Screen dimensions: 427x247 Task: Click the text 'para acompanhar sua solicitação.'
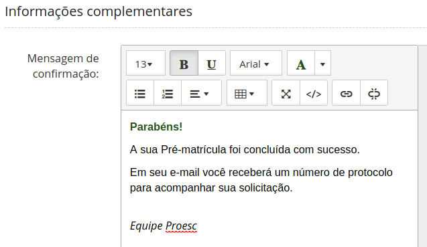(x=211, y=187)
